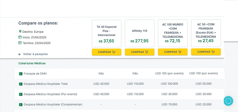238x112 pixels.
Task: Buy the TA 40 Especial Plus plan
Action: pos(106,52)
